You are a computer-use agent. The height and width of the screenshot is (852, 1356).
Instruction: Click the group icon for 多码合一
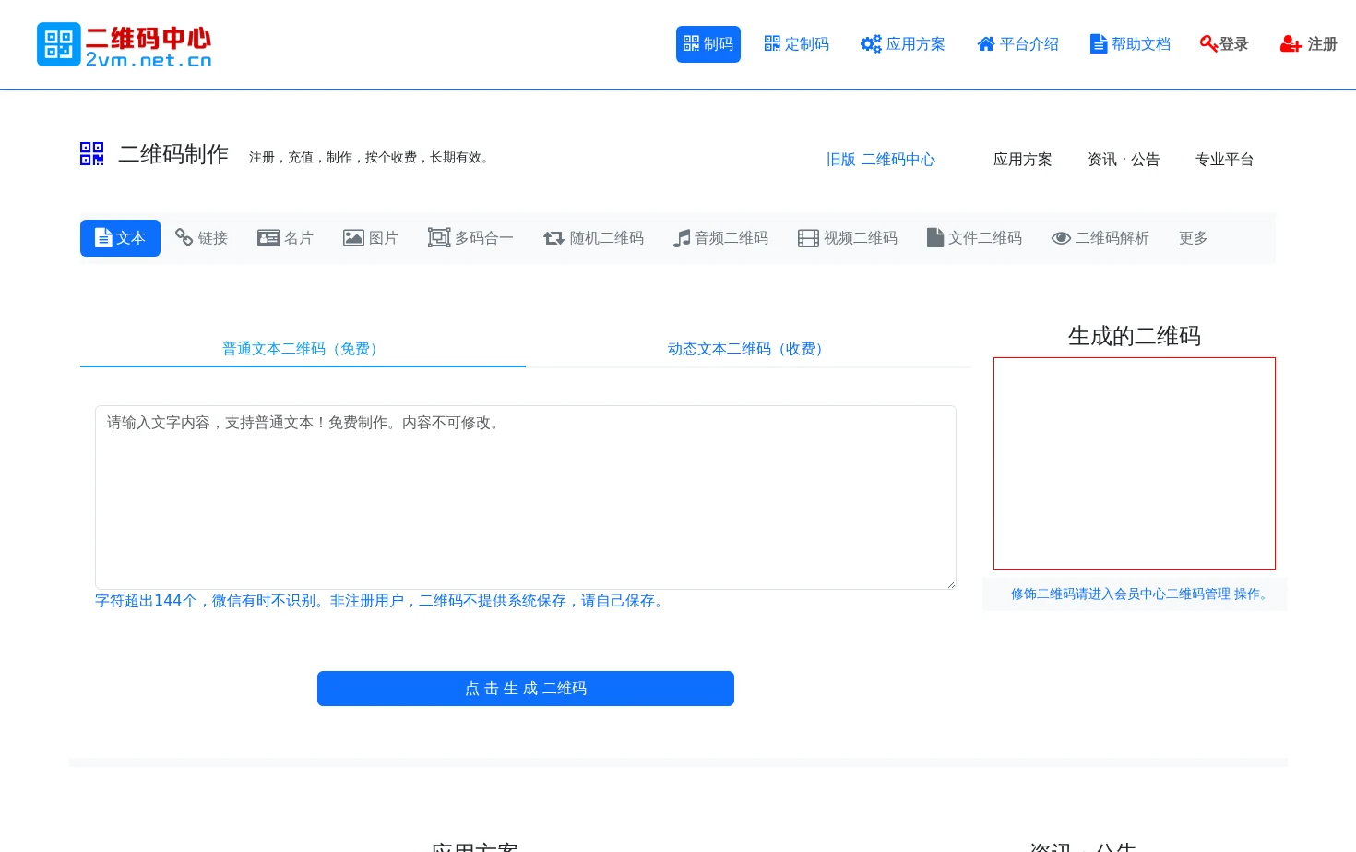coord(439,238)
